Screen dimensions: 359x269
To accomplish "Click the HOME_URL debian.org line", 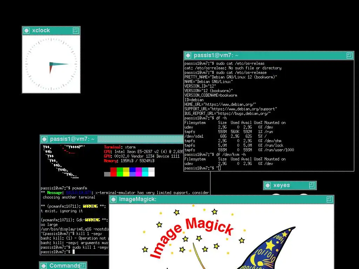I will coord(220,104).
